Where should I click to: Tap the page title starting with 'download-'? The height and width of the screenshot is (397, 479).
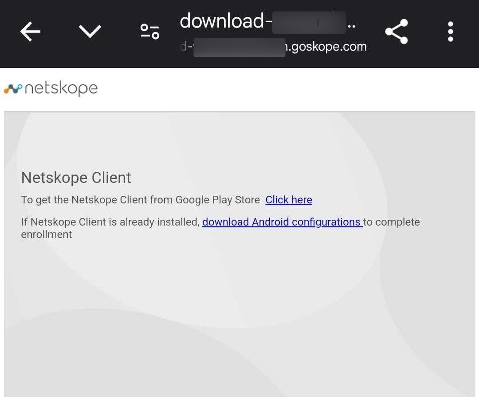click(267, 21)
